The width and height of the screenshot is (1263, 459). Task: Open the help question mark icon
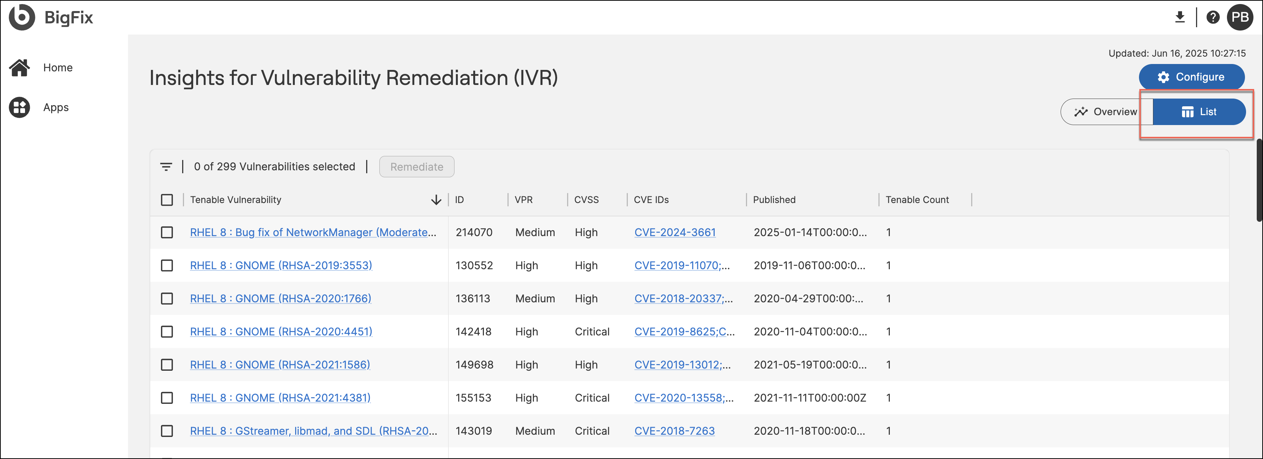[1213, 17]
